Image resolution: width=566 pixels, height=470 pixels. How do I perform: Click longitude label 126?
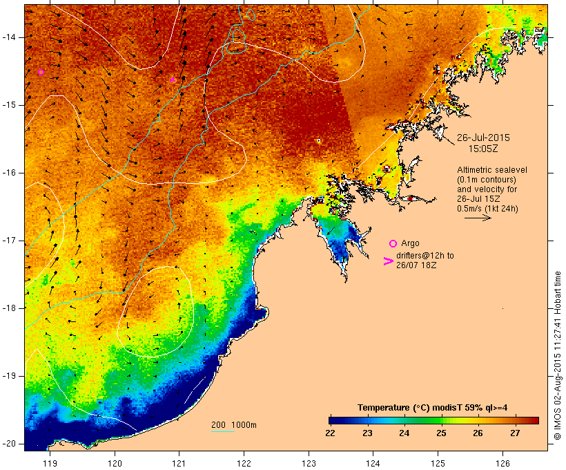pyautogui.click(x=502, y=463)
